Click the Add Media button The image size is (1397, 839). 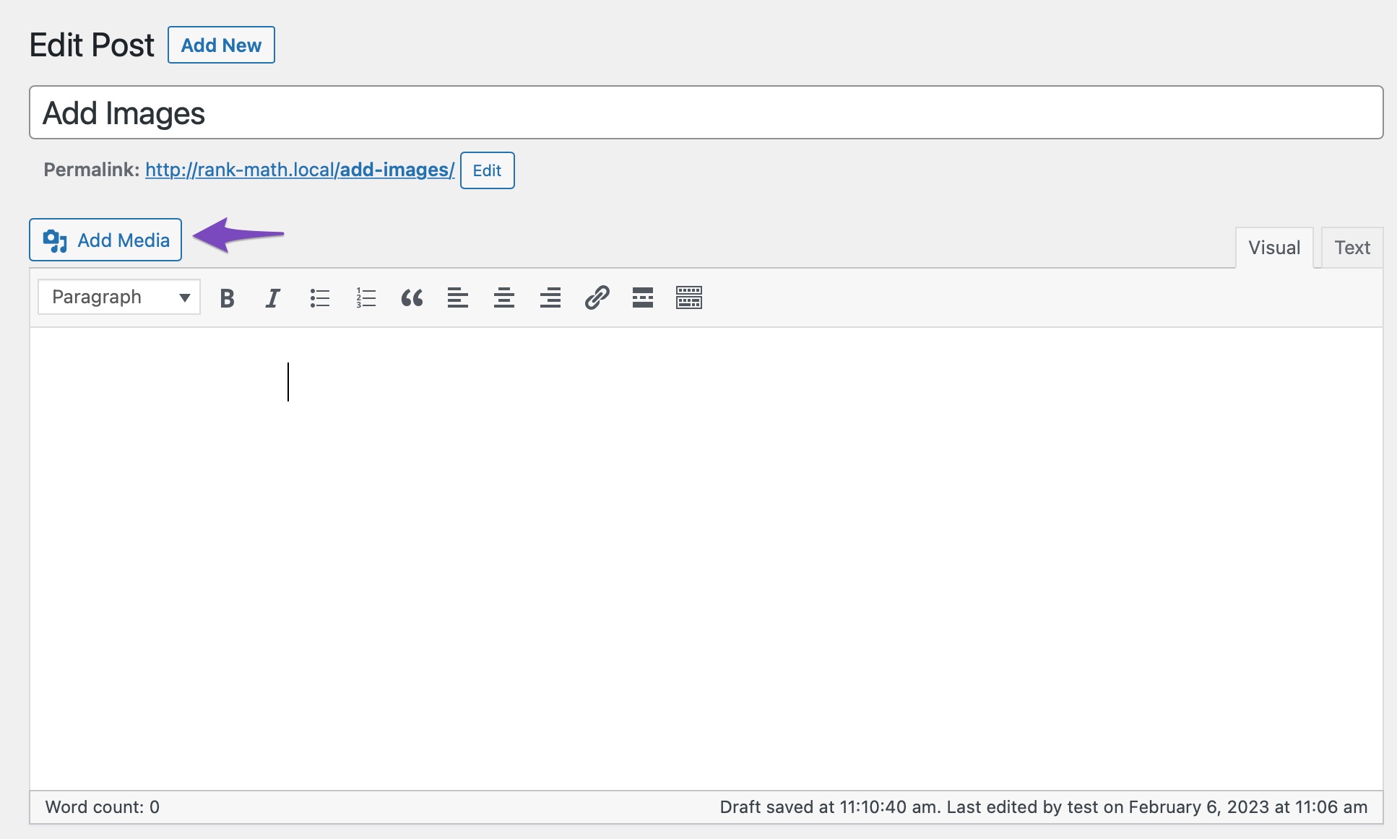(x=105, y=240)
